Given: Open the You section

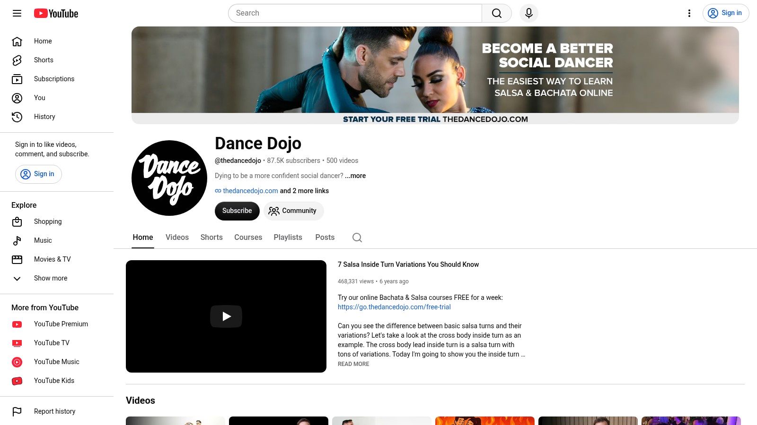Looking at the screenshot, I should click(57, 98).
